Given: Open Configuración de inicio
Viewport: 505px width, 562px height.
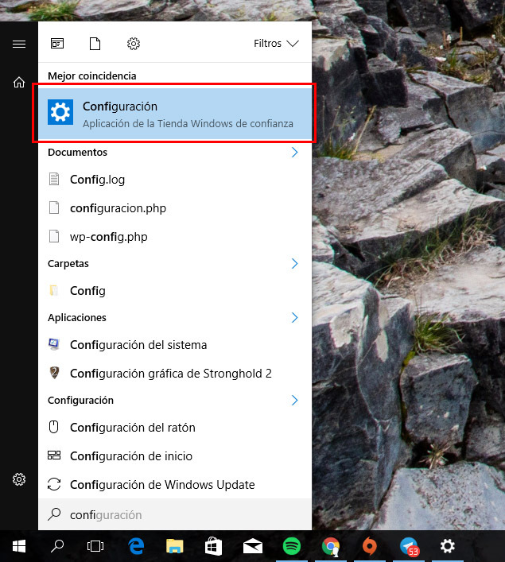Looking at the screenshot, I should [x=175, y=456].
